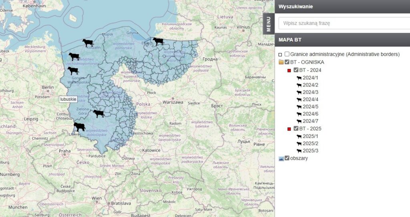The height and width of the screenshot is (217, 410).
Task: Click the cow marker east of Zielona Góra
Action: [x=98, y=114]
